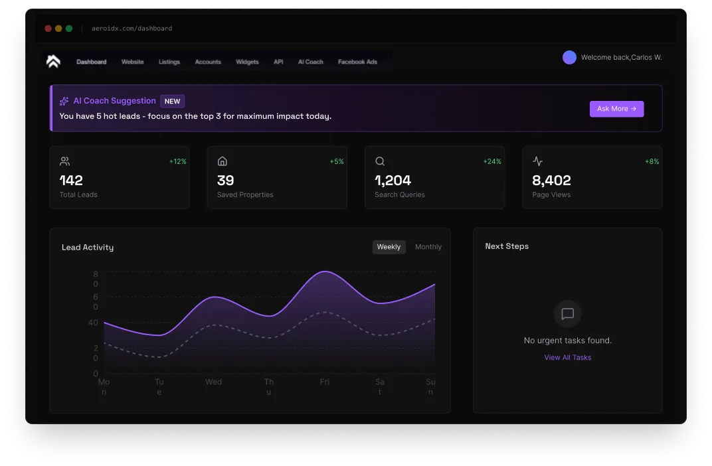Click the magnifier icon on Search Queries card
The width and height of the screenshot is (712, 466).
(x=379, y=161)
